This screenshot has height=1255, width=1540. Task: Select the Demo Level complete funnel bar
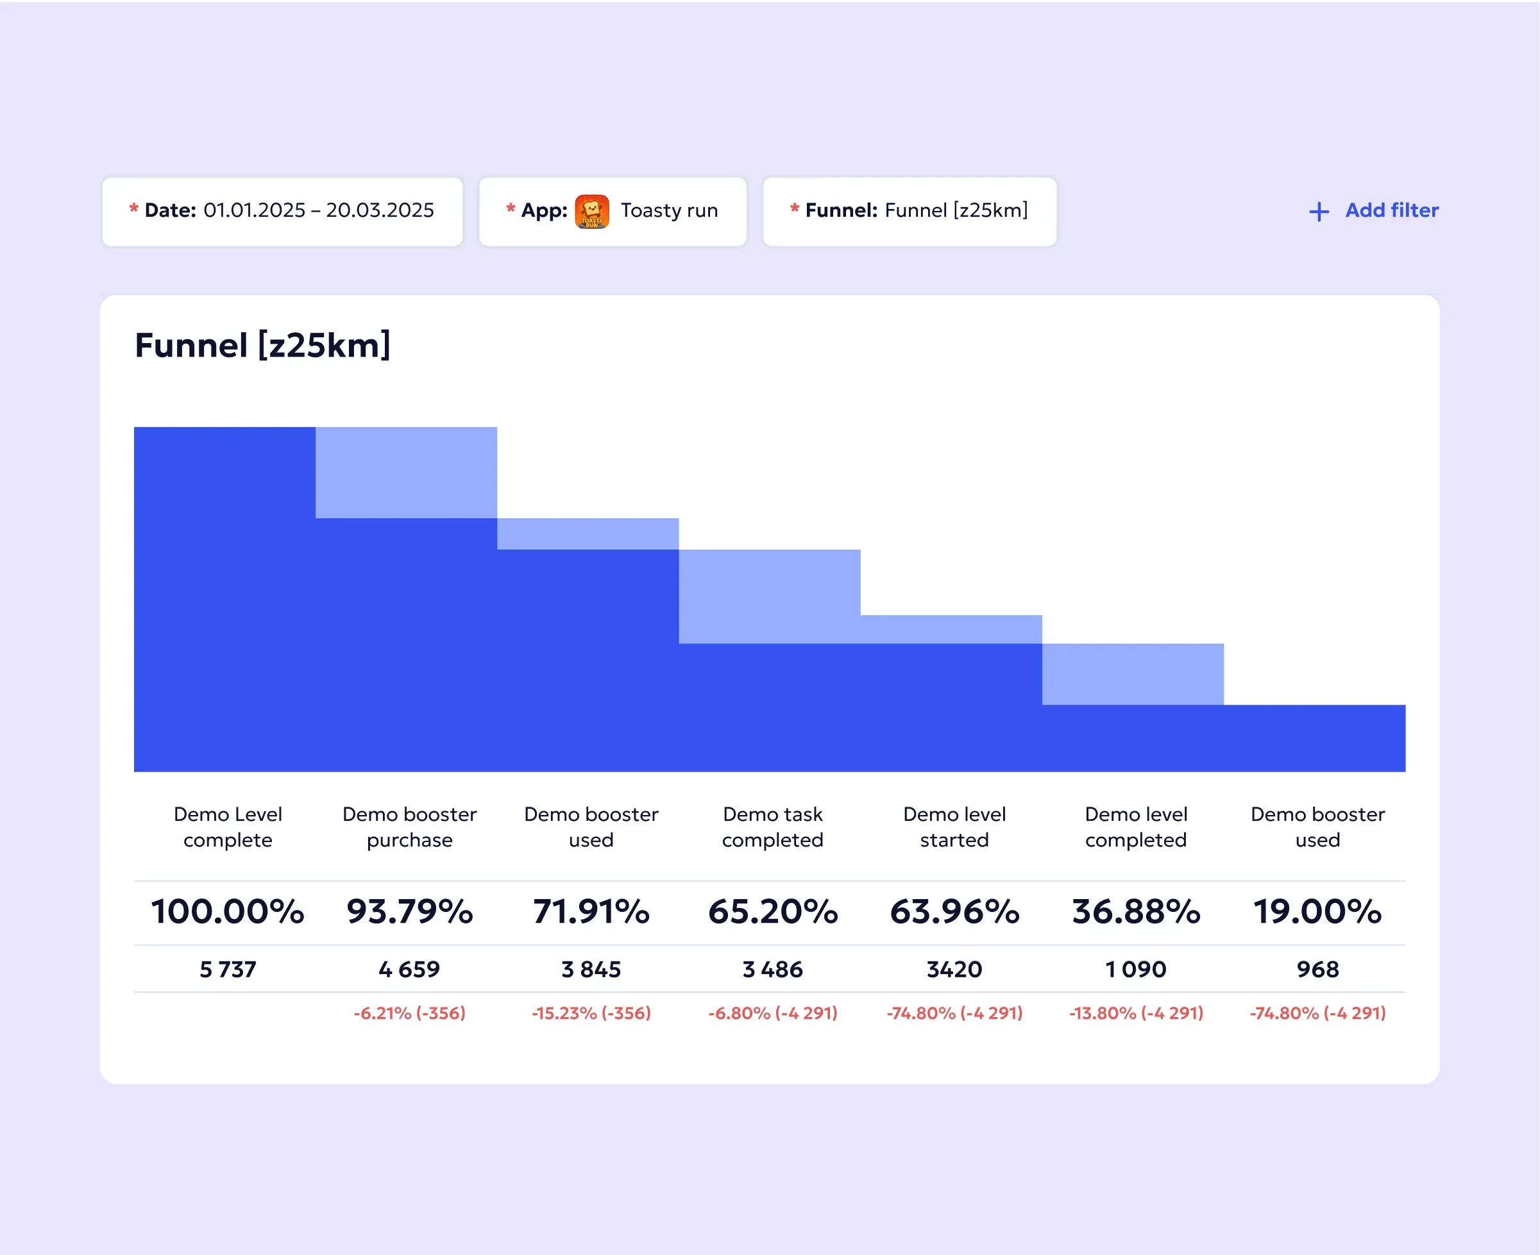(x=224, y=598)
